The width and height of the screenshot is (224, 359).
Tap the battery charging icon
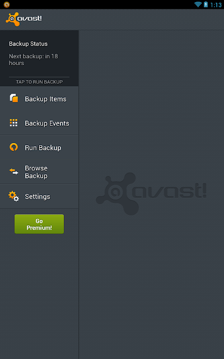pos(206,4)
